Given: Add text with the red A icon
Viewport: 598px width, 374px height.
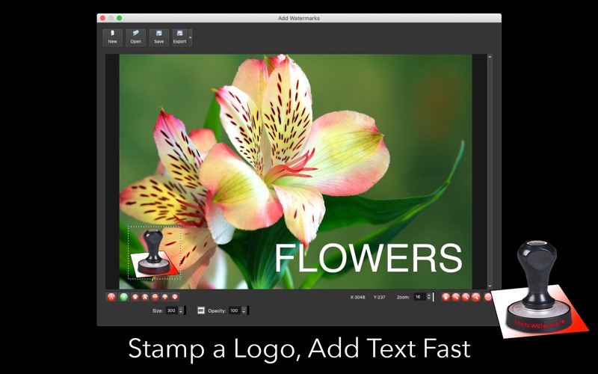Looking at the screenshot, I should pos(111,297).
